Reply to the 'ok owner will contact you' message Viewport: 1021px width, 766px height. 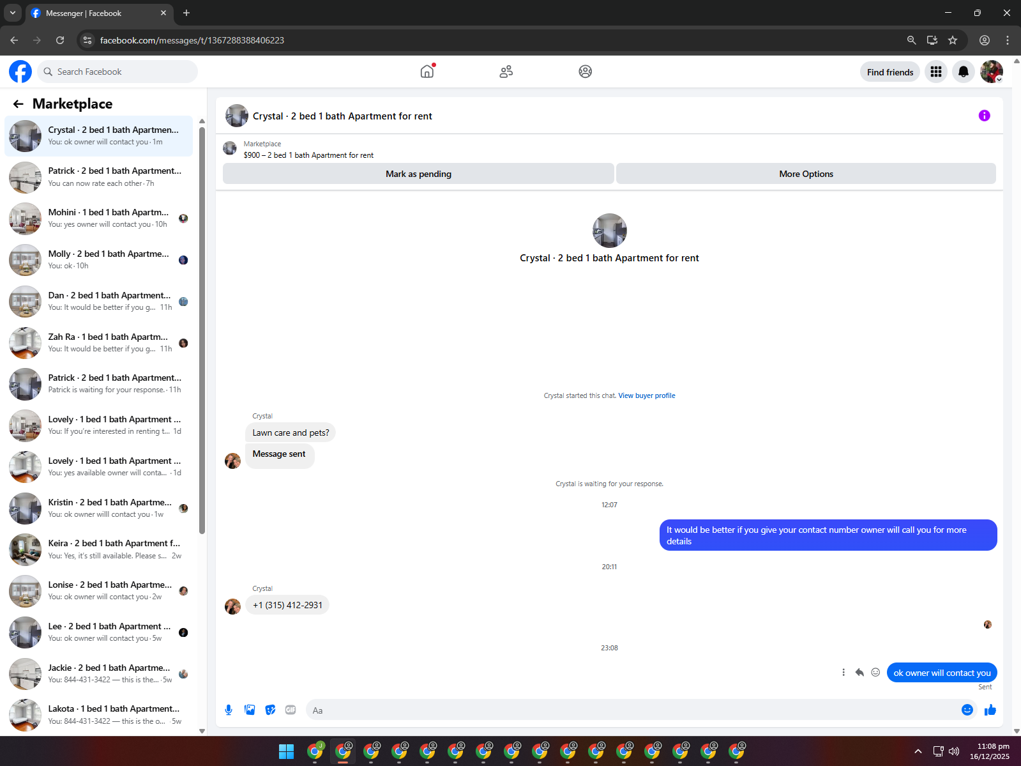pyautogui.click(x=859, y=672)
